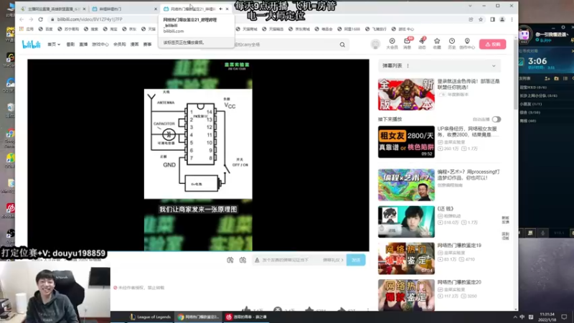The image size is (574, 323).
Task: Reload the page in Chrome
Action: (x=41, y=19)
